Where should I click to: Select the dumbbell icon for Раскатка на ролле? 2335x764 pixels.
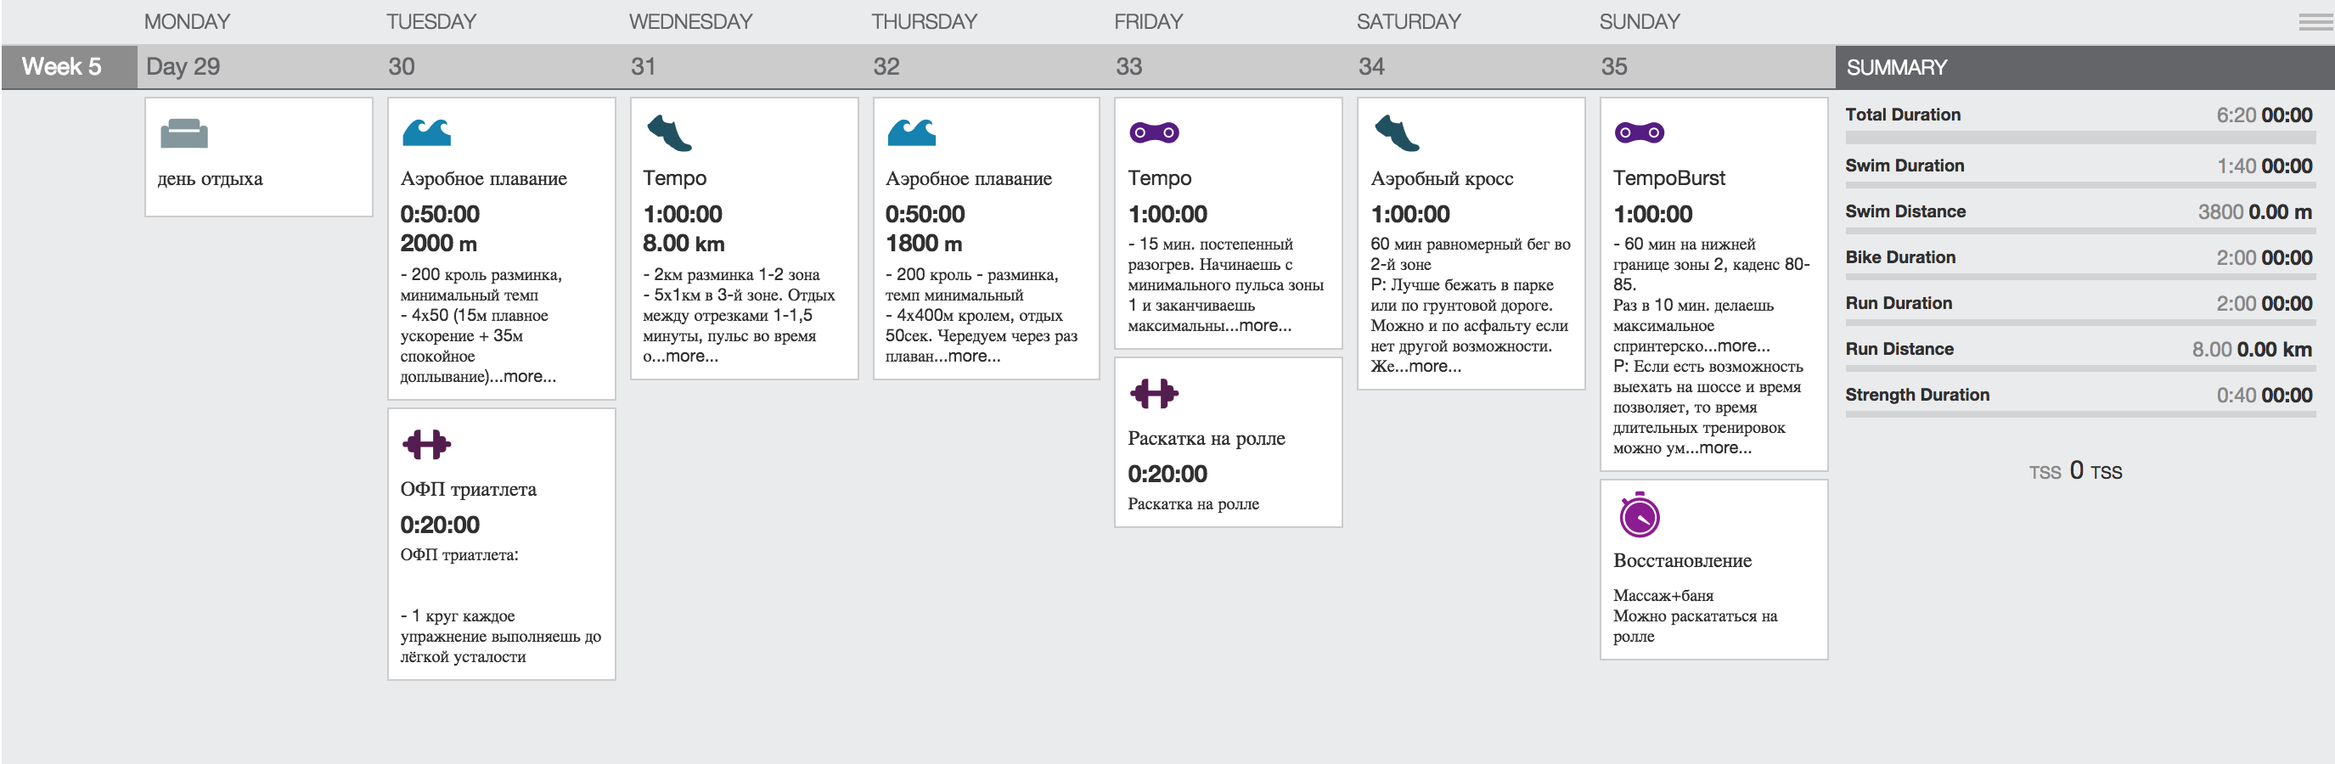pos(1154,393)
